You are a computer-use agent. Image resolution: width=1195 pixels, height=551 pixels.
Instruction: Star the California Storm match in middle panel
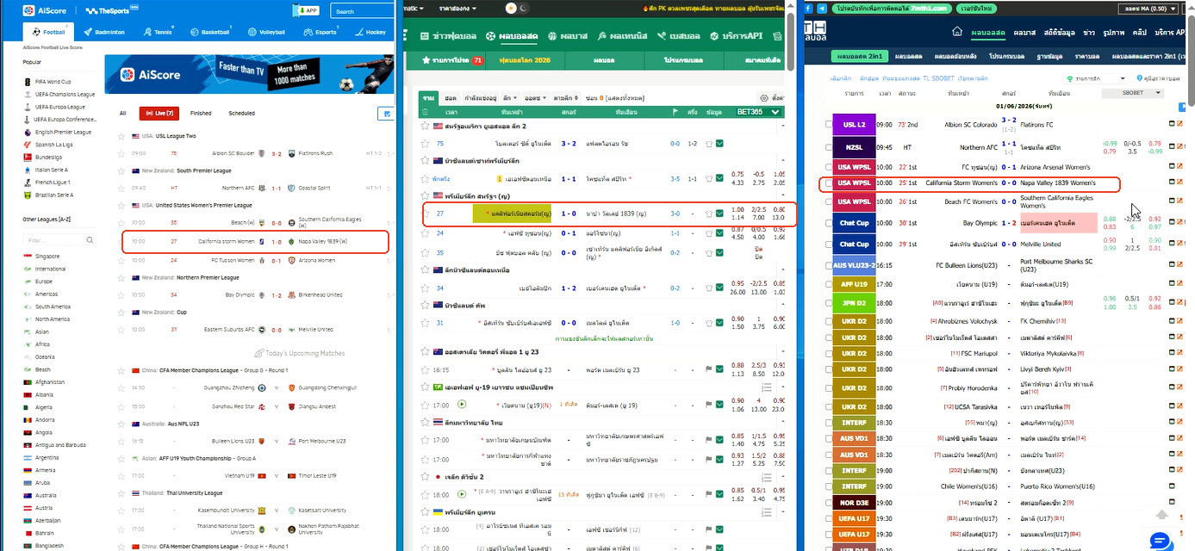click(425, 214)
